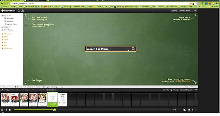Open MSDN bookmark

click(x=65, y=7)
